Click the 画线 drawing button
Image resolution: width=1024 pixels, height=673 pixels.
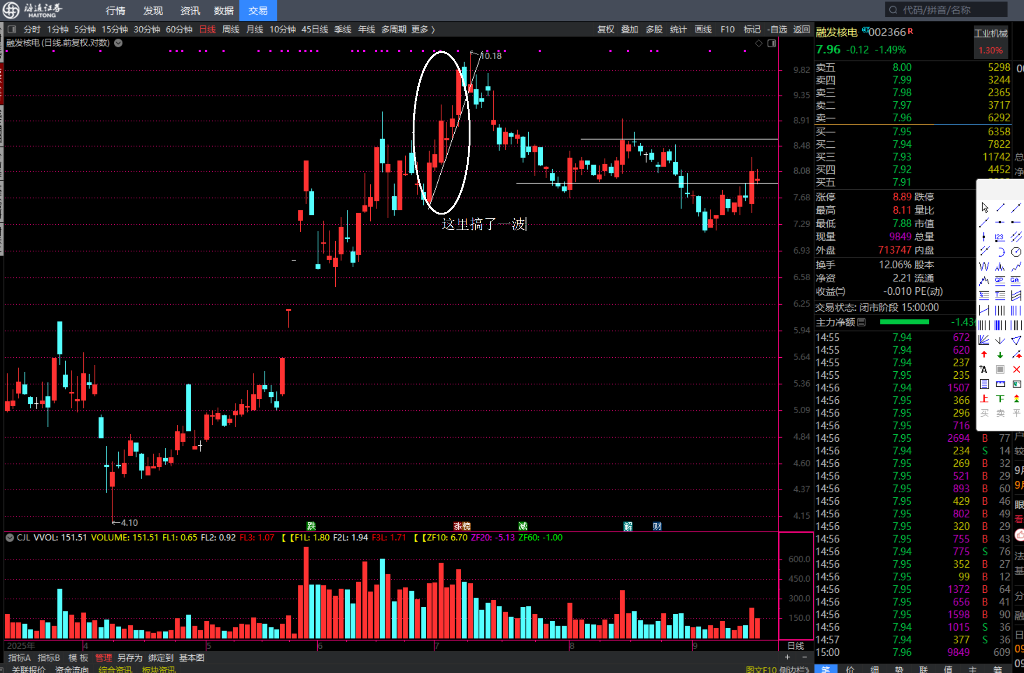703,29
